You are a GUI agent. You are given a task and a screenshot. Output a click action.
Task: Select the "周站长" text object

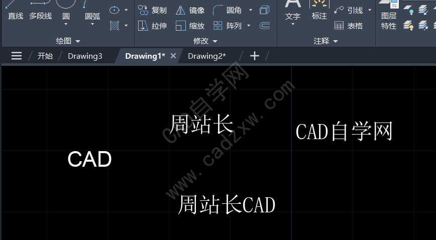[201, 124]
